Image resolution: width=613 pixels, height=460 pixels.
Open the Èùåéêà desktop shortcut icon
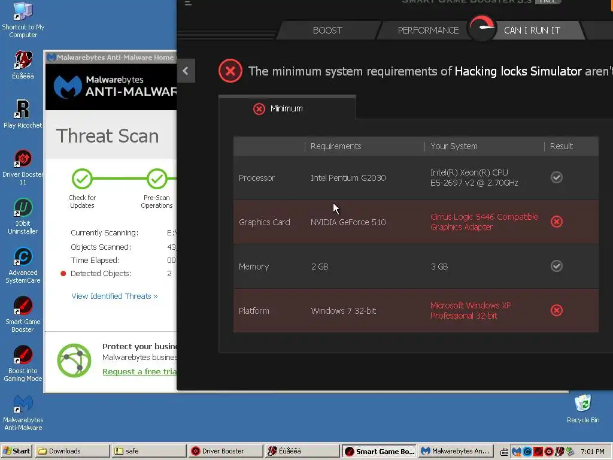coord(23,65)
